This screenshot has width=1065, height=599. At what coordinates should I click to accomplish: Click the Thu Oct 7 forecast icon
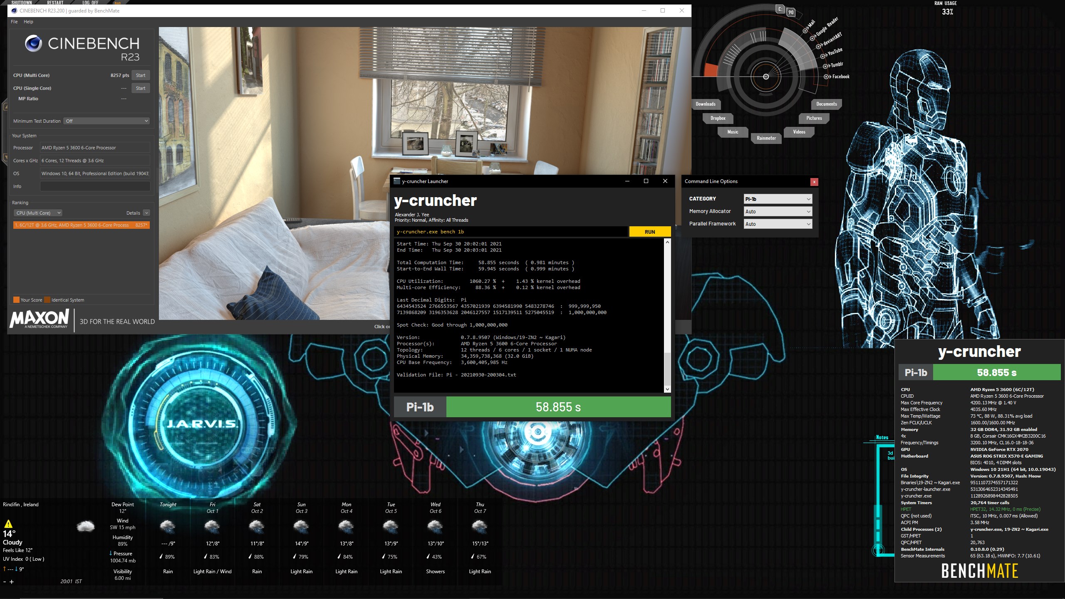coord(480,527)
